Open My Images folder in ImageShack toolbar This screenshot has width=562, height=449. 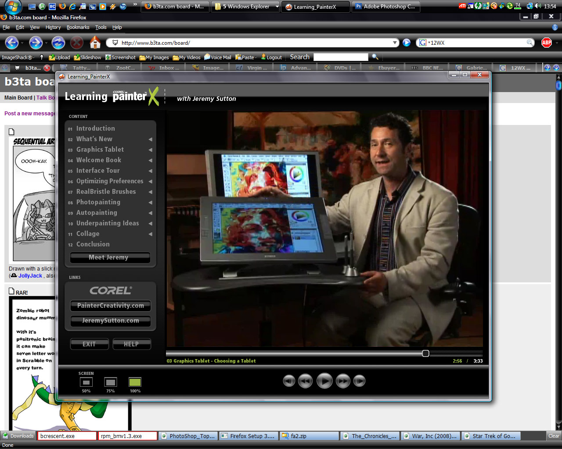click(154, 57)
